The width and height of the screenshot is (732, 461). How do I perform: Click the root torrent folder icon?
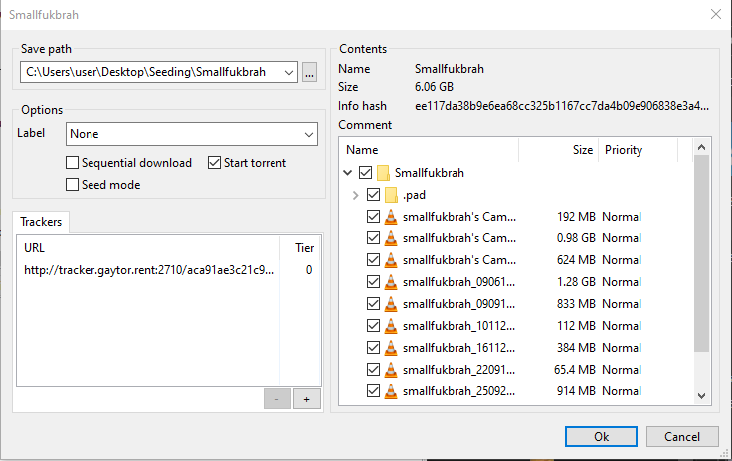(x=382, y=173)
